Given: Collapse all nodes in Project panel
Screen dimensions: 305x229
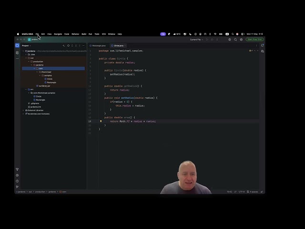Looking at the screenshot, I should pyautogui.click(x=76, y=46).
